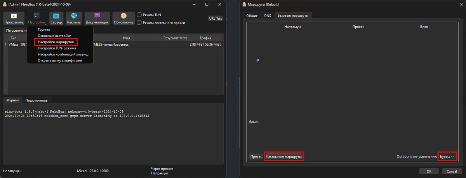Image resolution: width=466 pixels, height=178 pixels.
Task: Confirm routes with the OK button
Action: point(429,171)
